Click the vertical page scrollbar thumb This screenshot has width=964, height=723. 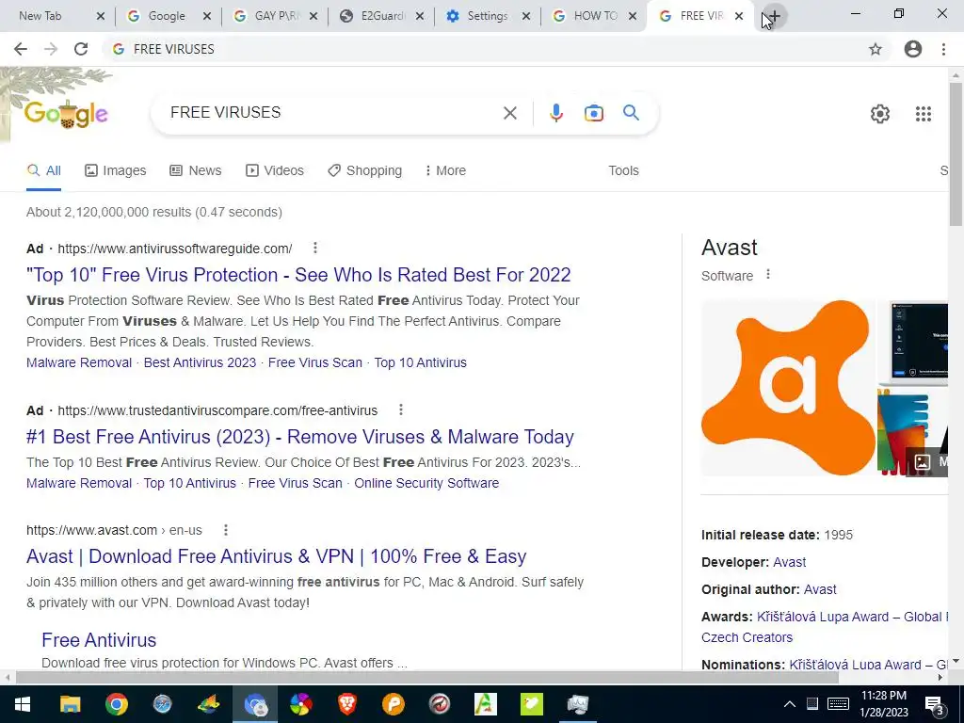click(x=956, y=155)
